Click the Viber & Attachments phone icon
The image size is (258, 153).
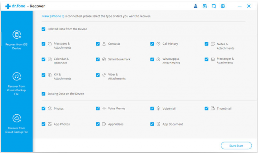click(104, 75)
